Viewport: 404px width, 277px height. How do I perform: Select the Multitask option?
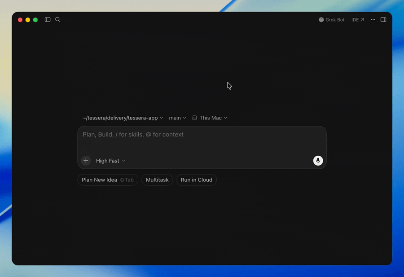pyautogui.click(x=157, y=180)
